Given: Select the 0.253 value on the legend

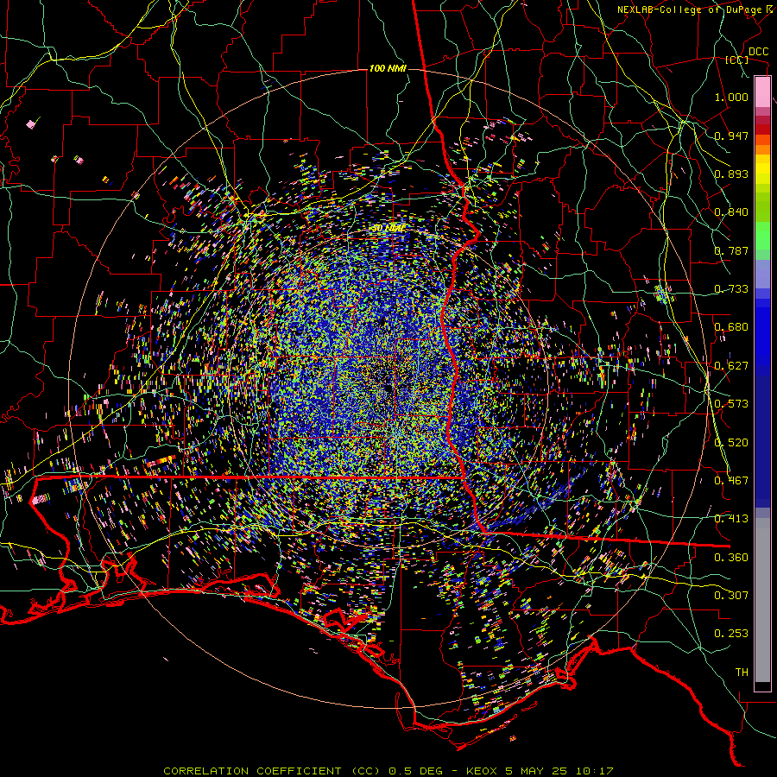Looking at the screenshot, I should point(731,634).
